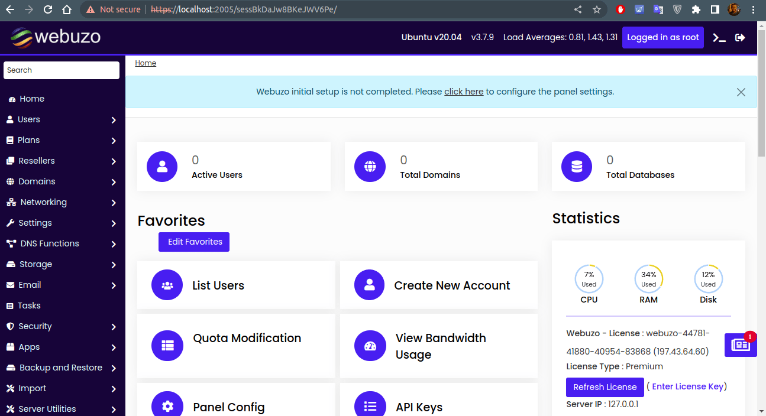Image resolution: width=766 pixels, height=416 pixels.
Task: Click the Active Users circle icon
Action: [x=162, y=167]
